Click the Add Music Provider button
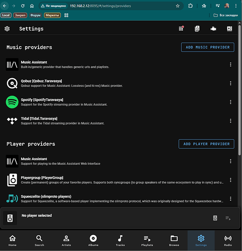This screenshot has height=251, width=242. [x=207, y=47]
